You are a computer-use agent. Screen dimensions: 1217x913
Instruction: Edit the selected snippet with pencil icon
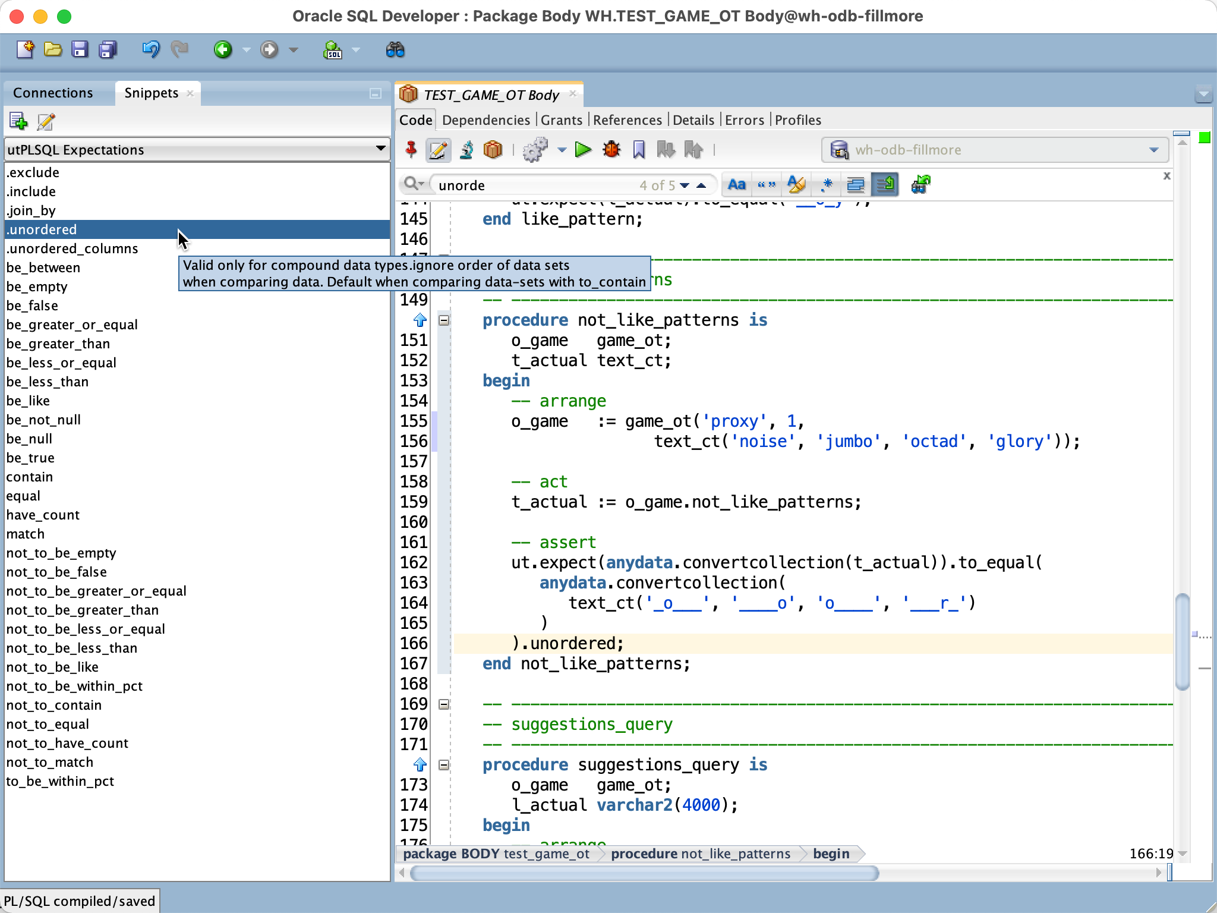coord(45,121)
